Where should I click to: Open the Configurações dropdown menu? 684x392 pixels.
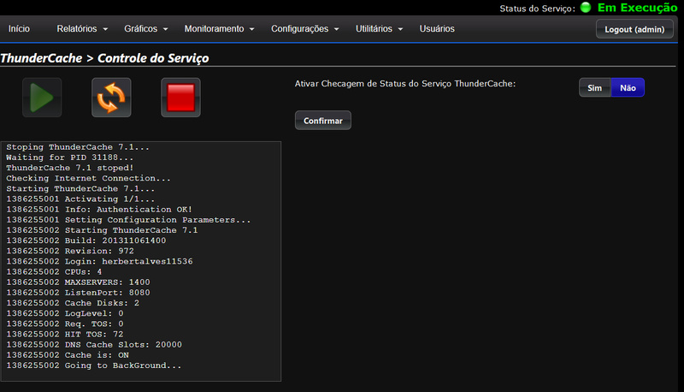click(x=305, y=28)
